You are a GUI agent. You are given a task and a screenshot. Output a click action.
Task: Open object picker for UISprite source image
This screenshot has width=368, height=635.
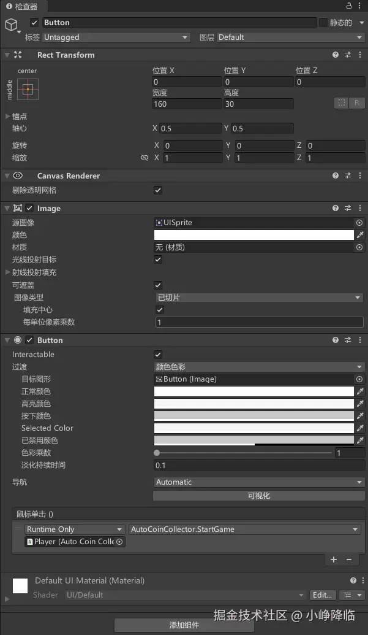point(359,223)
